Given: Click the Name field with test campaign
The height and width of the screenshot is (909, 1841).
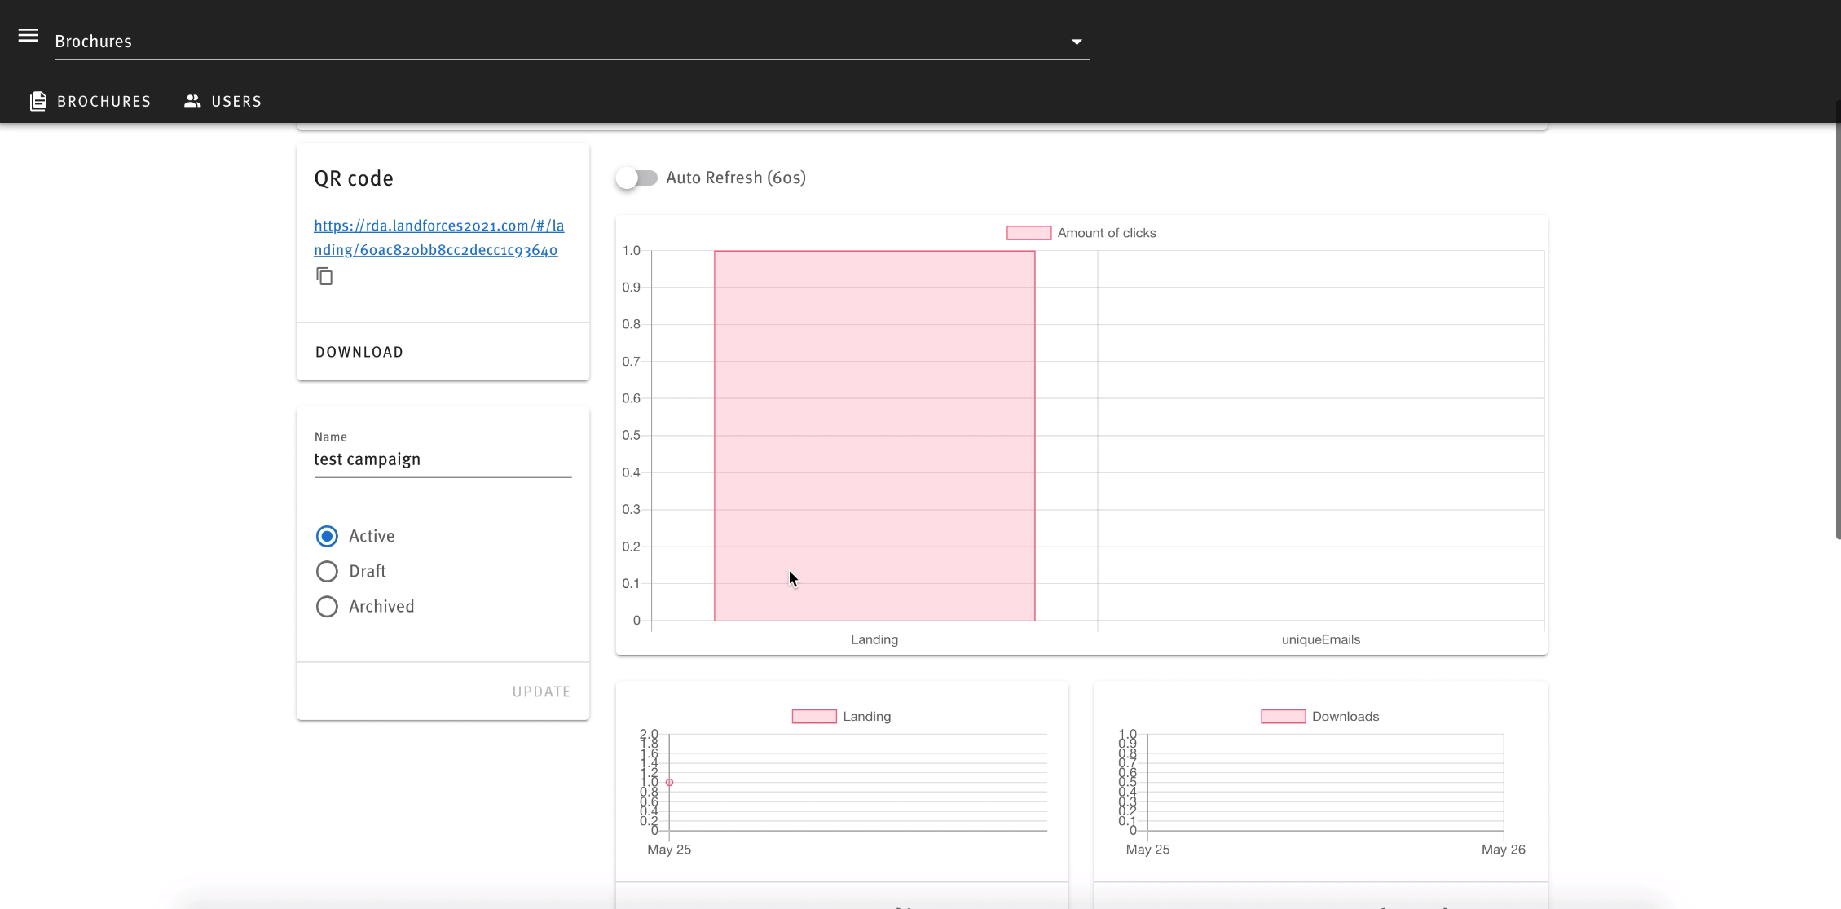Looking at the screenshot, I should coord(443,459).
